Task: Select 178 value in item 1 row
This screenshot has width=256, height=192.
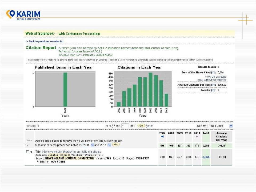Action: (x=197, y=157)
